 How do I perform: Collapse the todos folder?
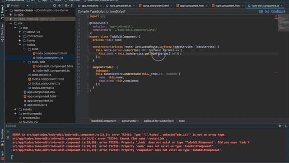[x=20, y=45]
